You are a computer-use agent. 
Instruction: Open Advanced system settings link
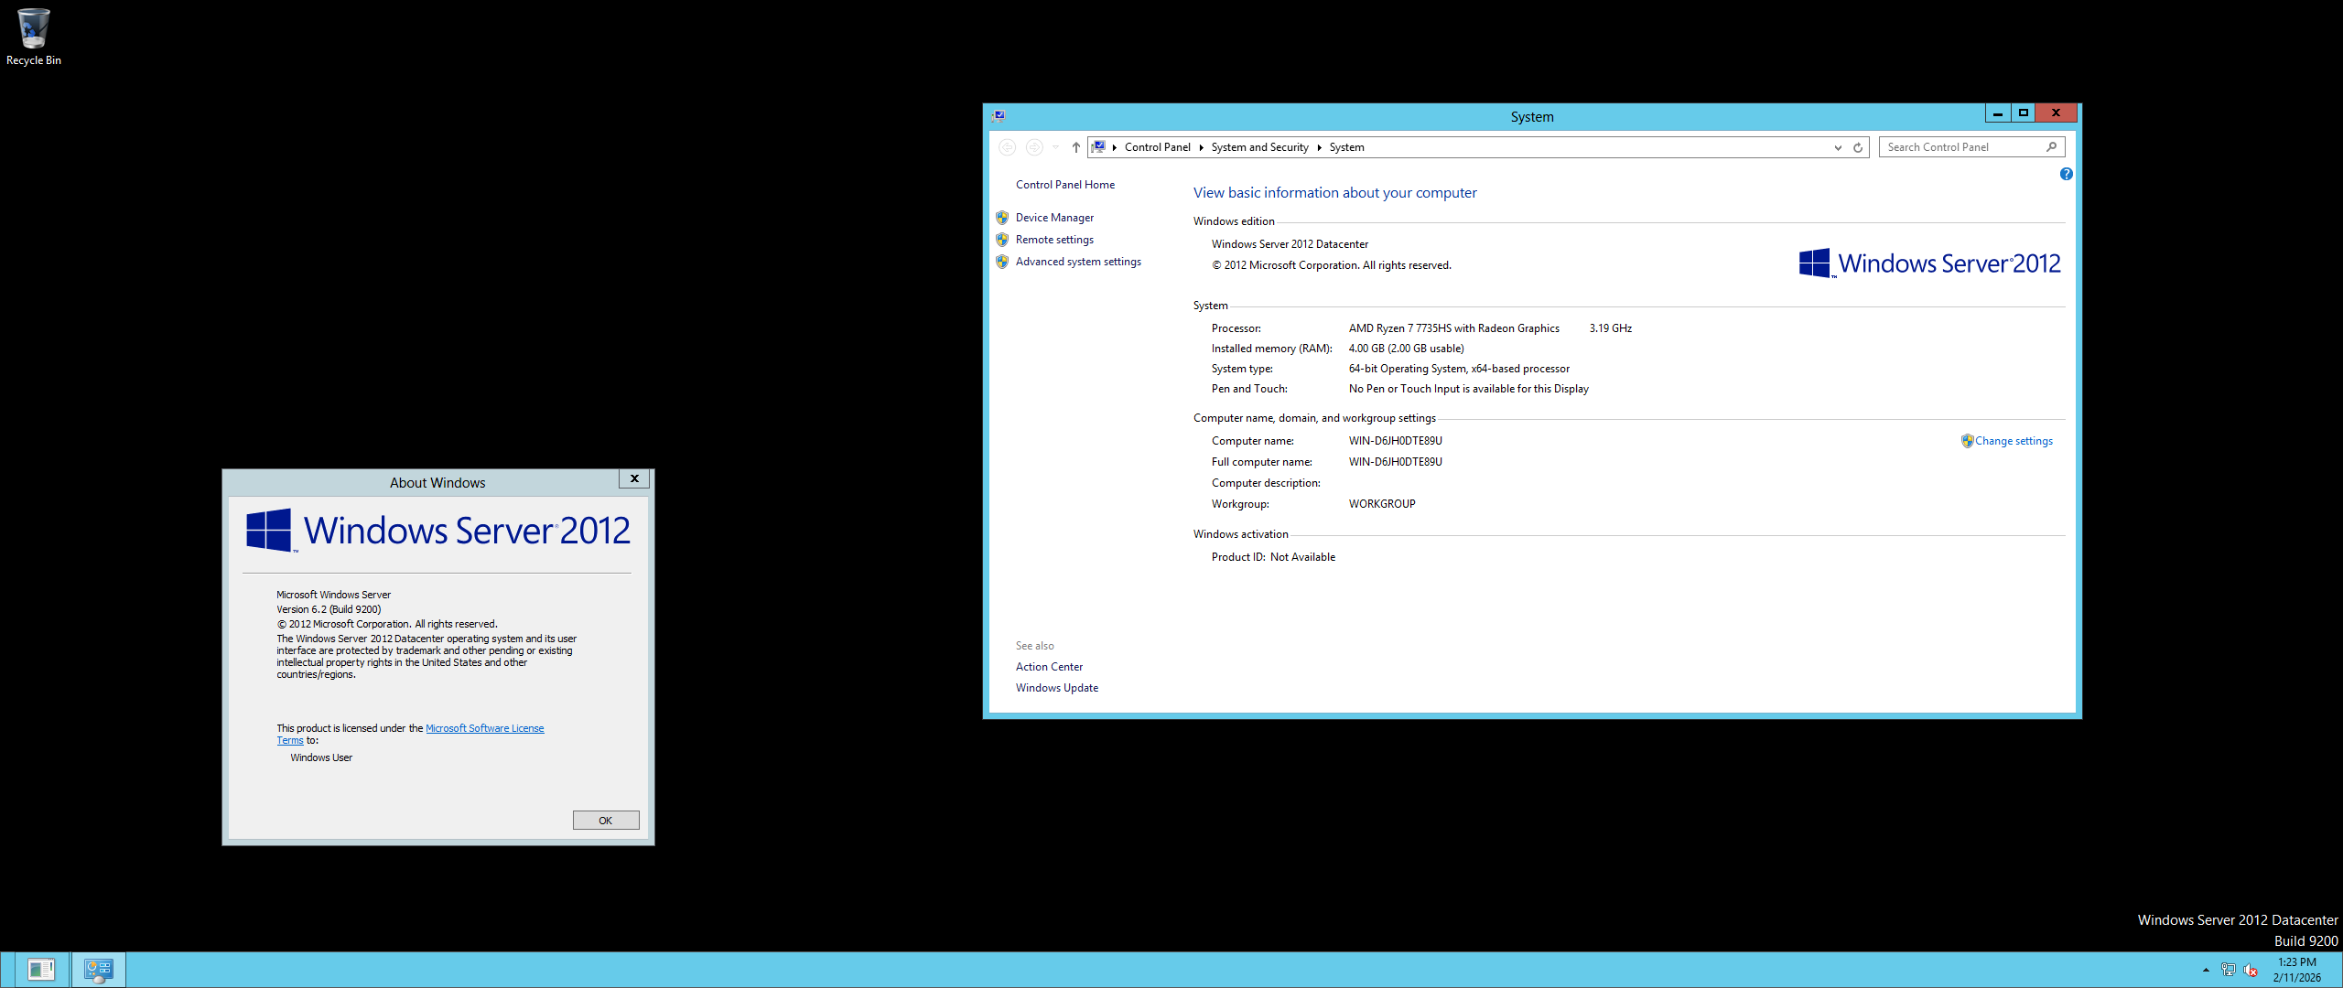1078,262
